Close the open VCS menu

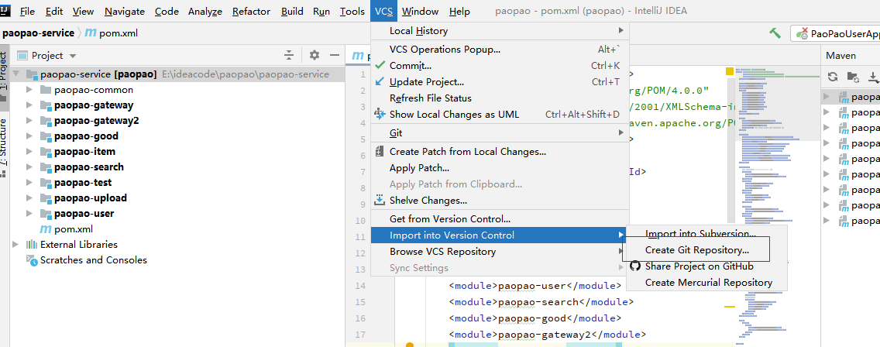pos(384,11)
